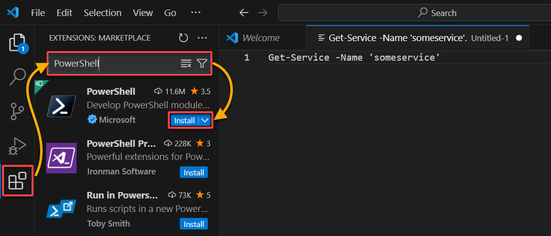
Task: Install PowerShell Pro Tools by Ironman Software
Action: coord(194,173)
